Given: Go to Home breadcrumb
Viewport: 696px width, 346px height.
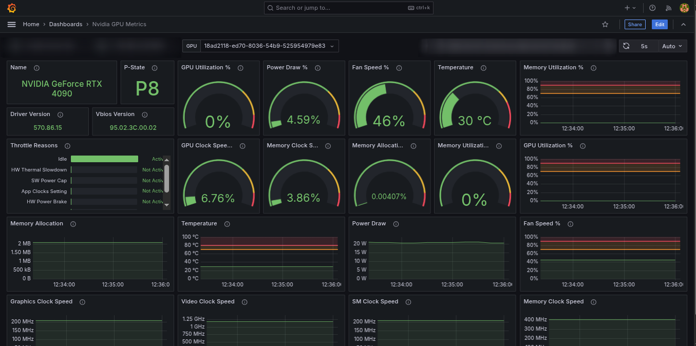Looking at the screenshot, I should [x=31, y=24].
